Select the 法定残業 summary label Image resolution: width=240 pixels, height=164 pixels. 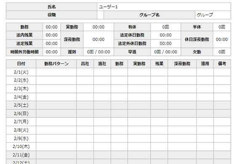24,44
